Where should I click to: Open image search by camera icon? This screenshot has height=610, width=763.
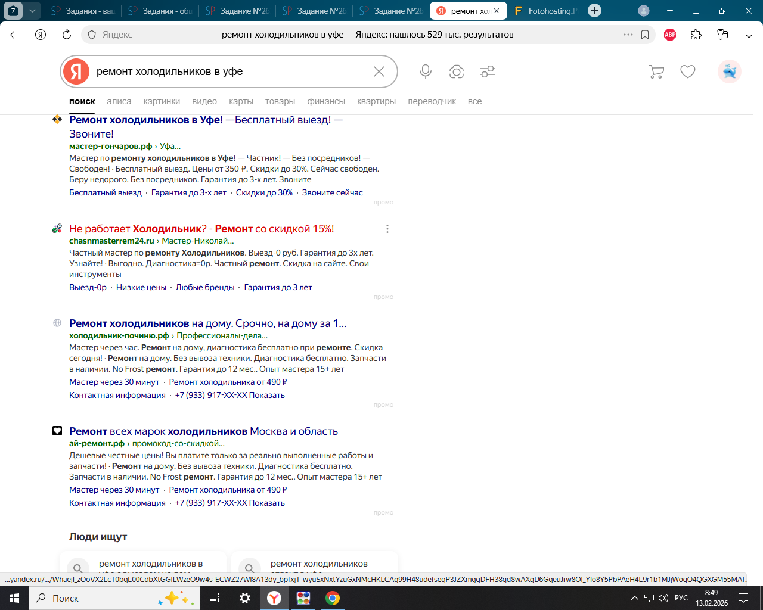457,71
